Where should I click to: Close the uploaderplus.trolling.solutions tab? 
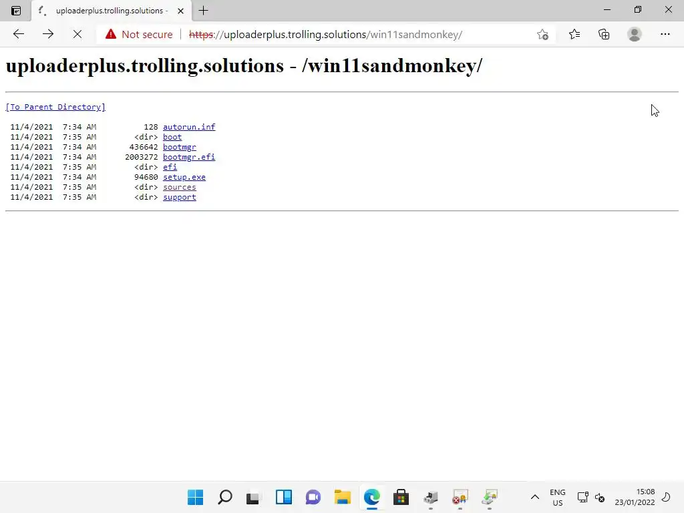pyautogui.click(x=180, y=11)
